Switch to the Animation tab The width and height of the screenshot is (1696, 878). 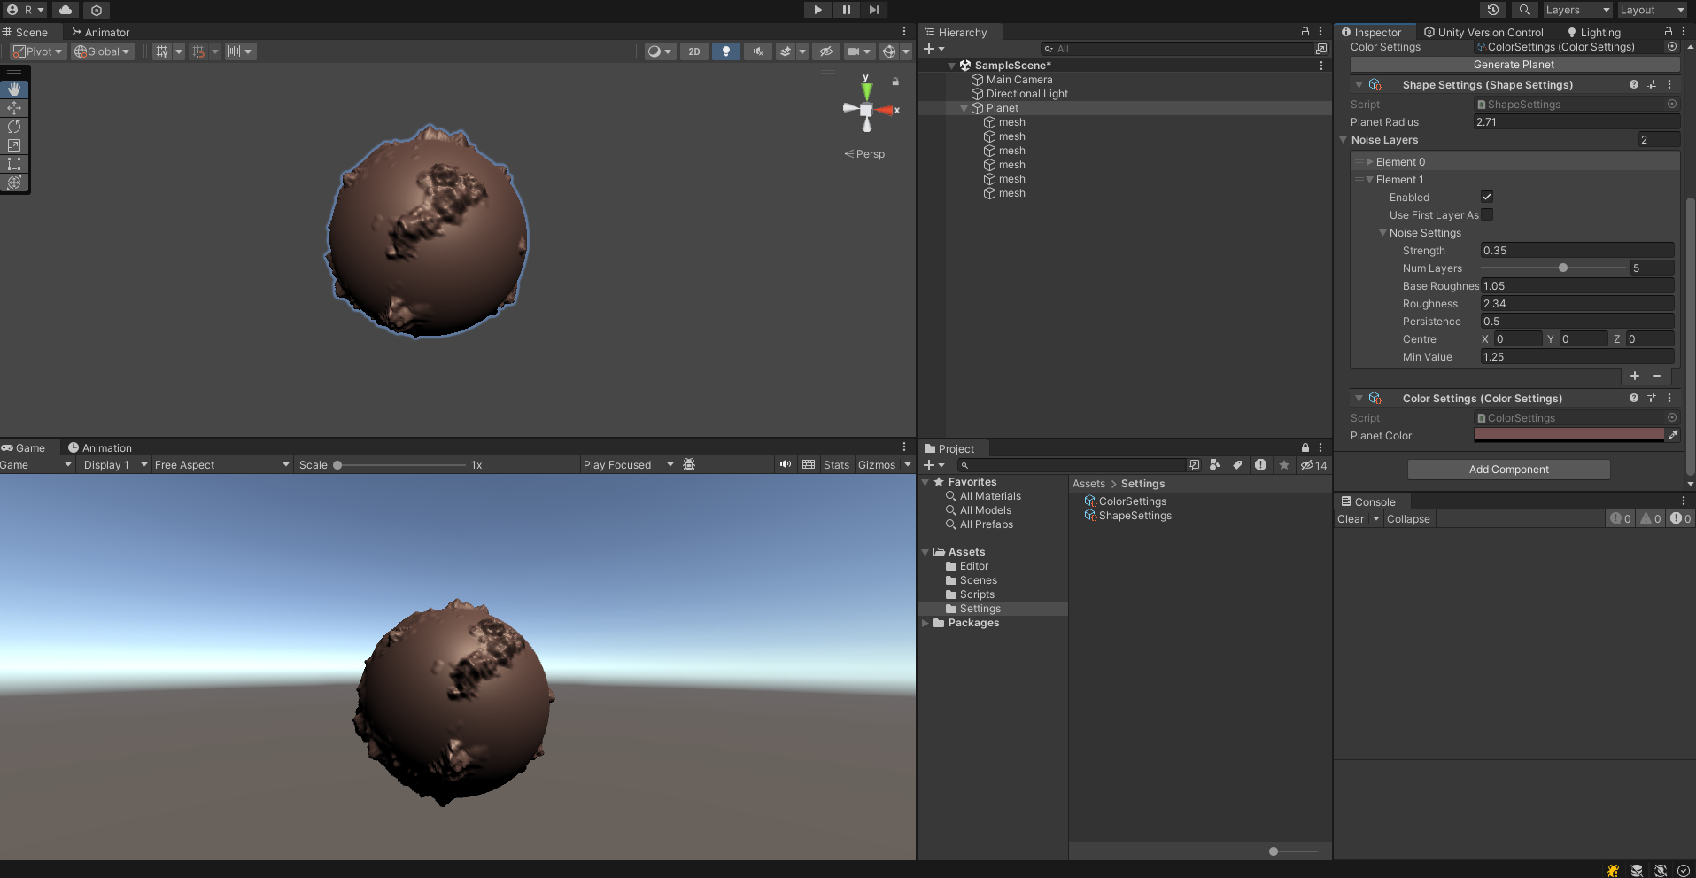[99, 447]
